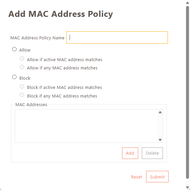190x190 pixels.
Task: Click the MAC Addresses list scrollbar track
Action: click(x=160, y=126)
